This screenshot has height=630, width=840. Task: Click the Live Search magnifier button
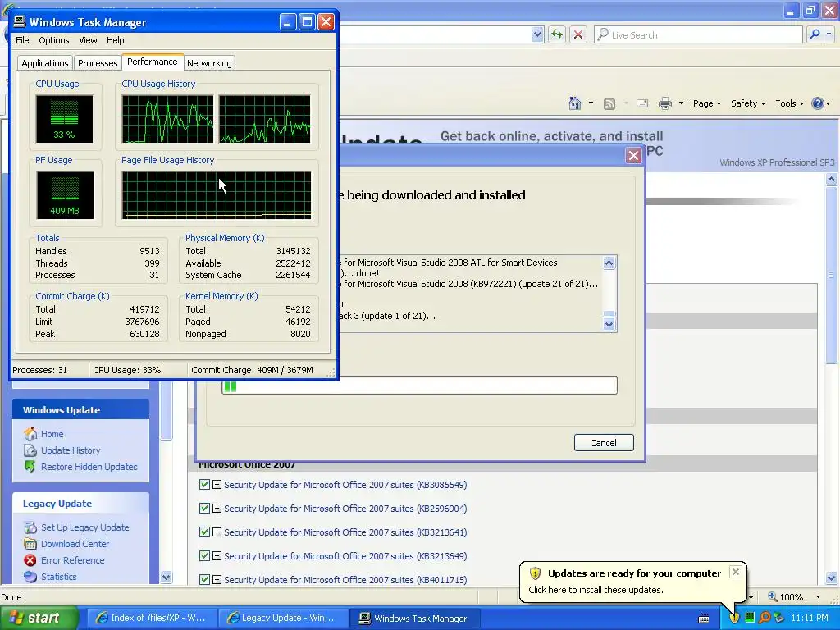(815, 34)
